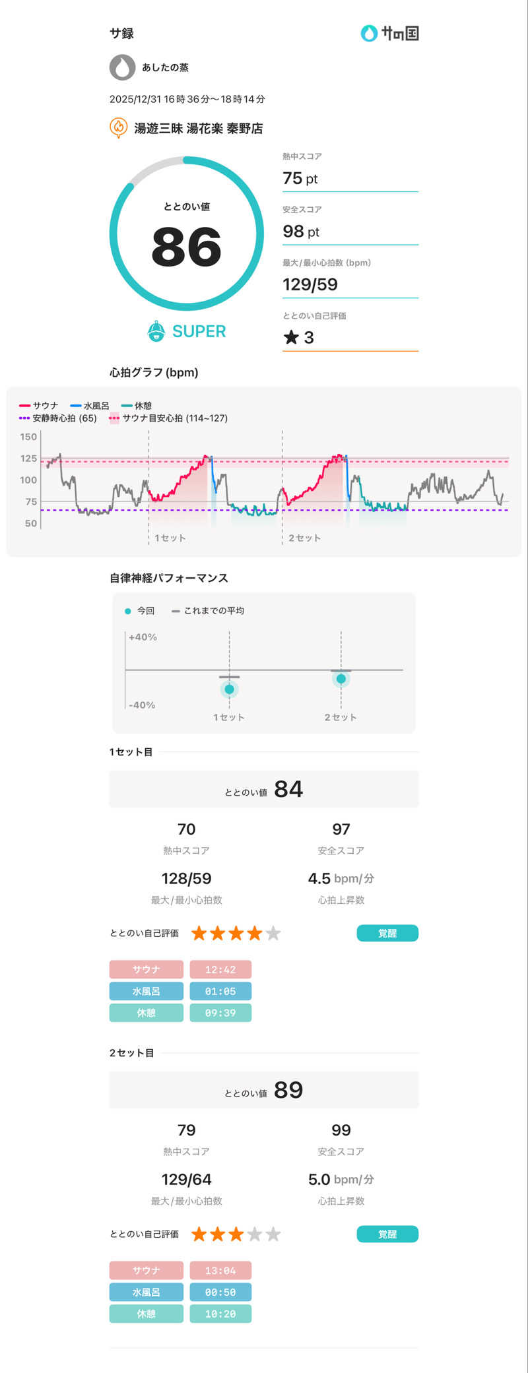Click the black self-rating star icon

click(x=291, y=338)
